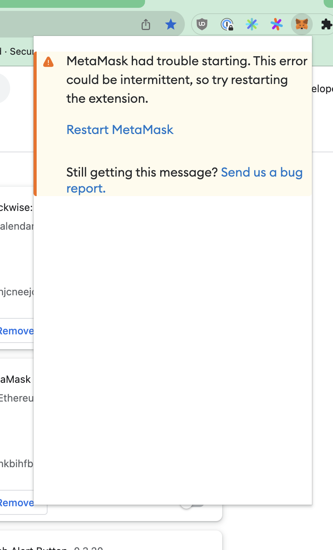Open the Send us a bug report link
Image resolution: width=333 pixels, height=550 pixels.
pos(262,172)
